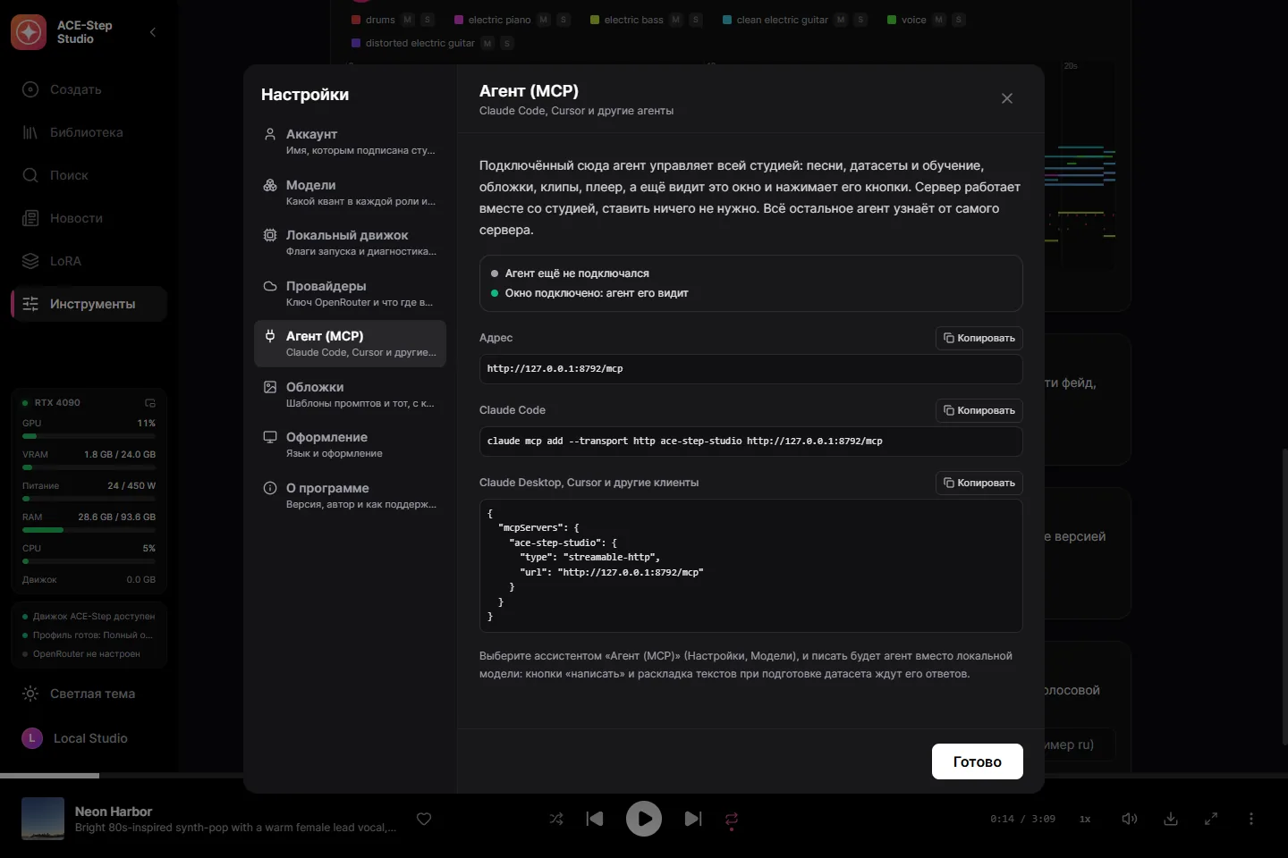Solo the drums track with S

(428, 20)
